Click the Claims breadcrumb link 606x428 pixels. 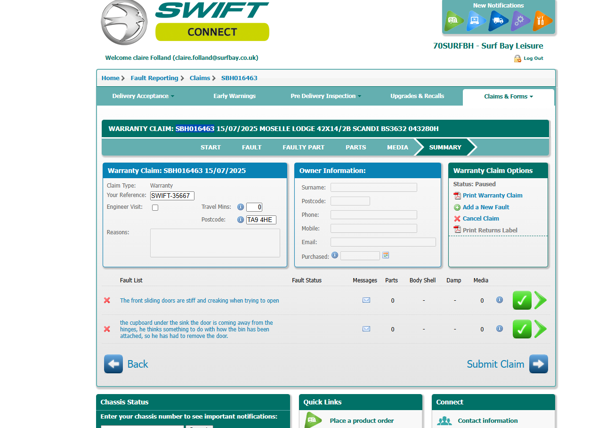point(200,78)
